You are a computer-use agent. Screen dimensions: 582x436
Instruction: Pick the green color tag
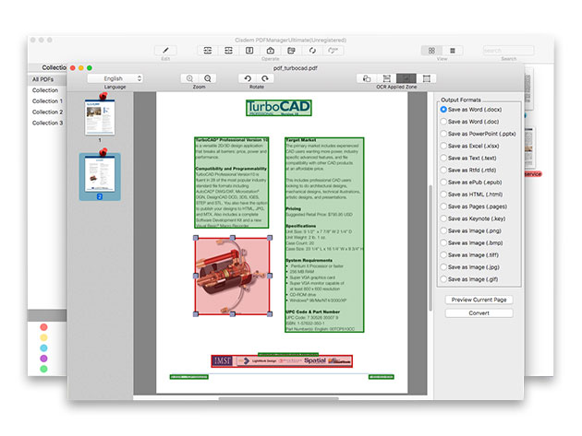43,369
